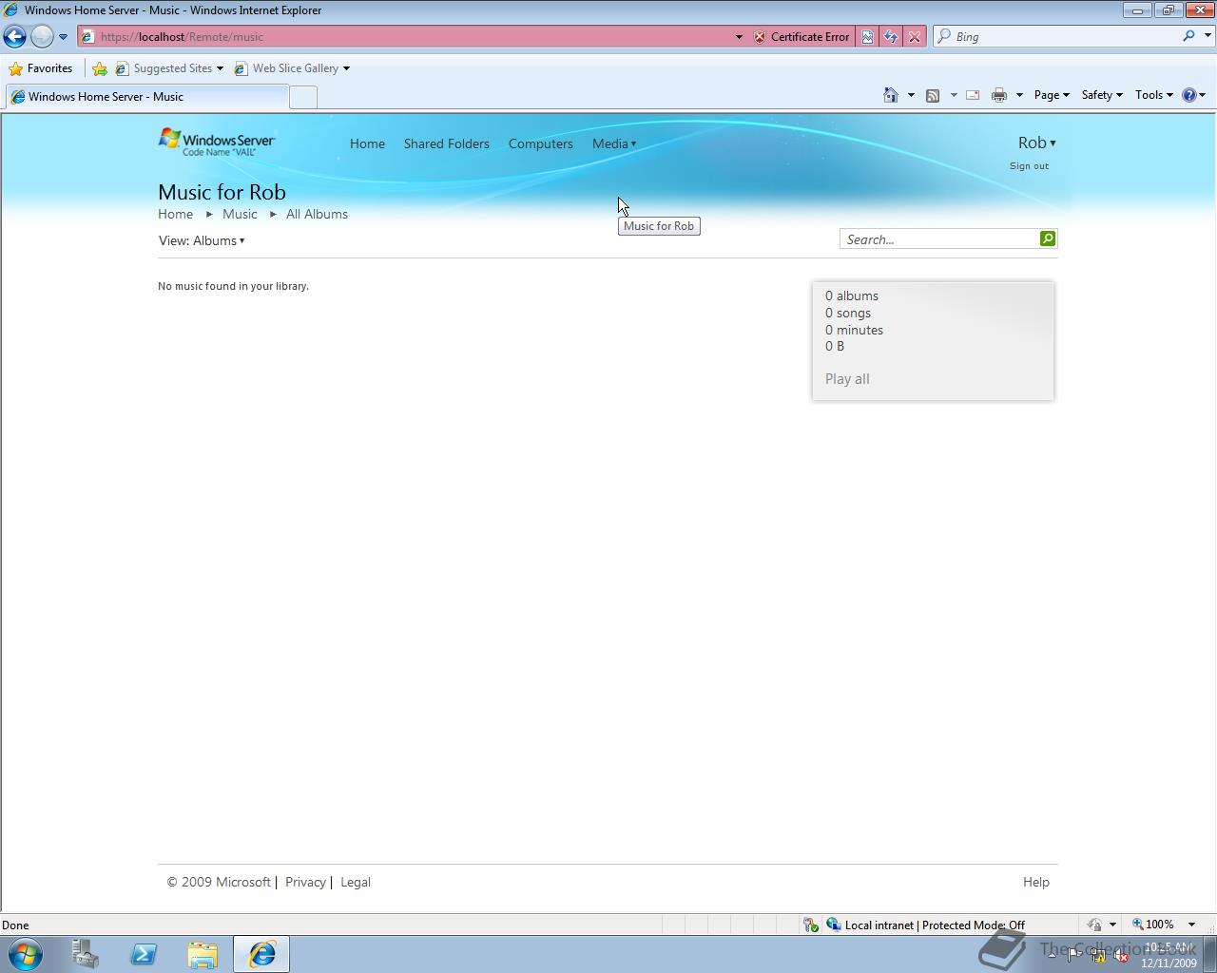Click the InPrivate/privacy status bar icon
The width and height of the screenshot is (1217, 973).
1094,925
